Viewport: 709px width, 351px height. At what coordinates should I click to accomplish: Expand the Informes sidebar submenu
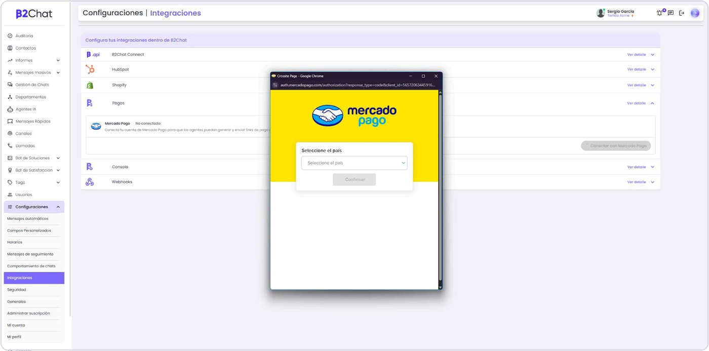[x=58, y=60]
